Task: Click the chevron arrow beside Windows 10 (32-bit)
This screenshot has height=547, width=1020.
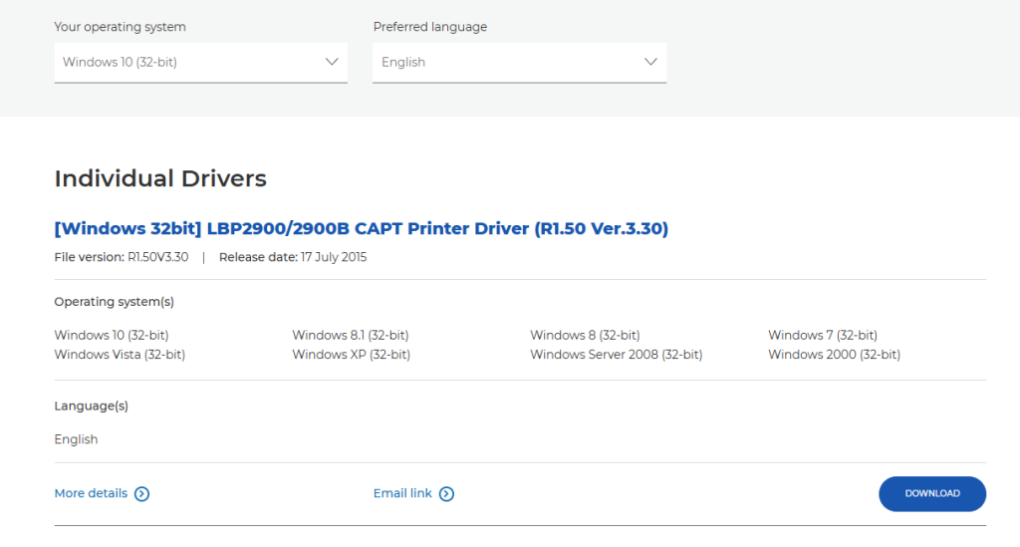Action: point(332,62)
